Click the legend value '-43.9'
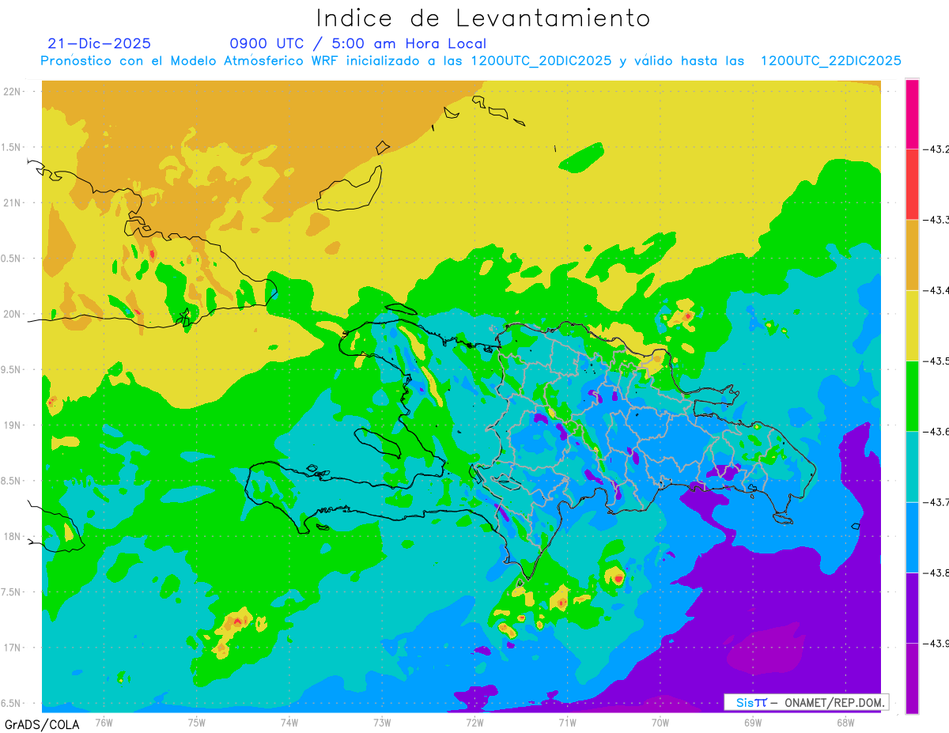Screen dimensions: 949x733 936,643
